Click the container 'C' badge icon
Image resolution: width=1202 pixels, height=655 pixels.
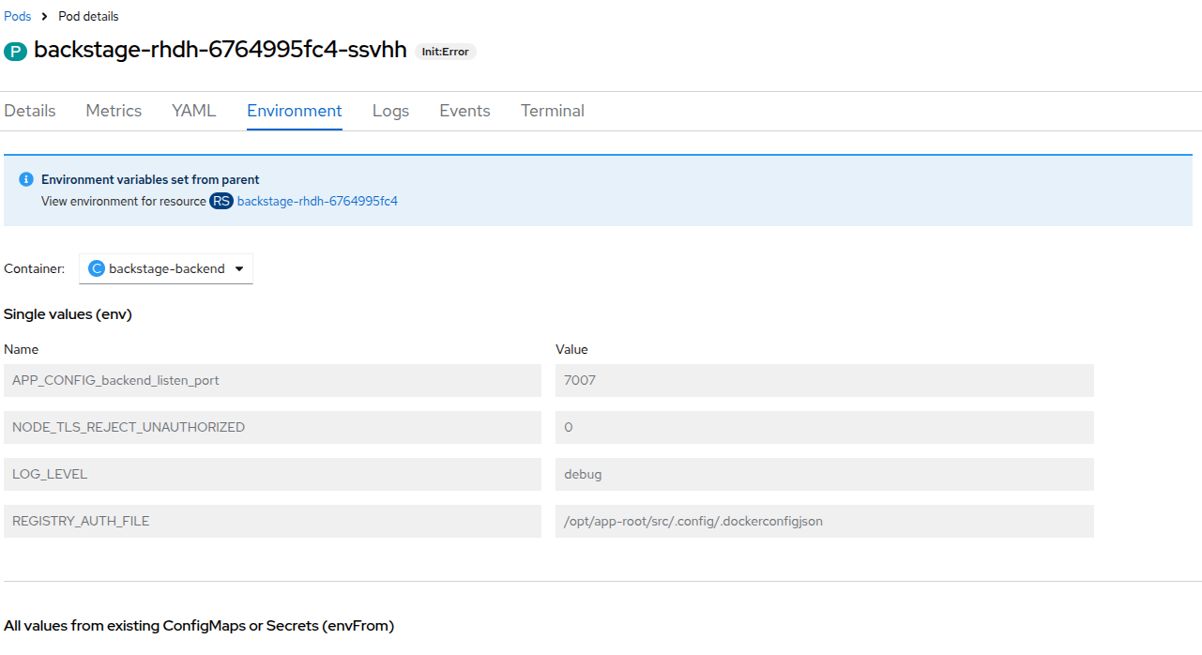96,268
